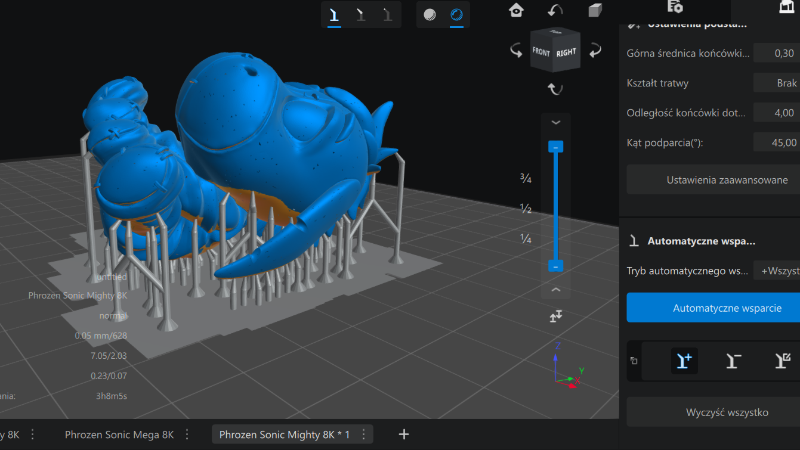Screen dimensions: 800x450
Task: Select the add support tool
Action: (684, 361)
